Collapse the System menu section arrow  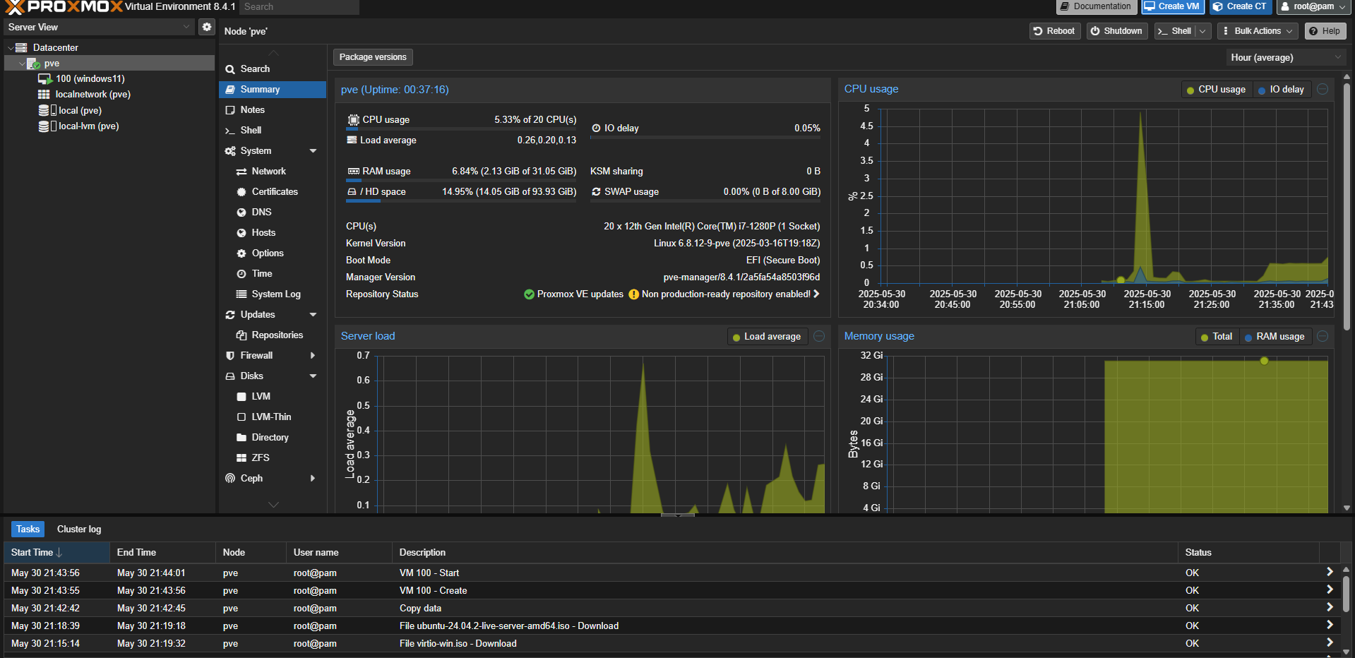point(313,151)
